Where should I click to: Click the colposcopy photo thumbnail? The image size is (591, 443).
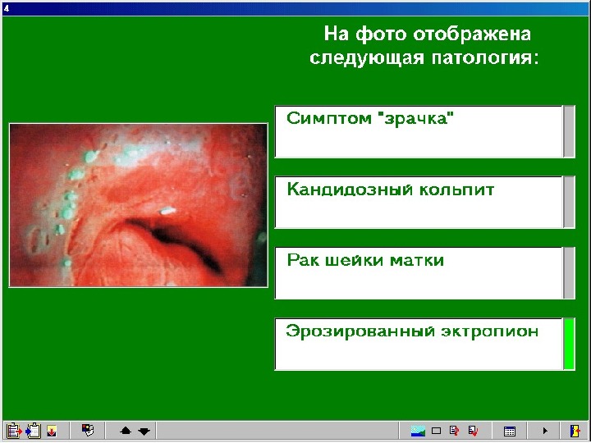coord(139,205)
